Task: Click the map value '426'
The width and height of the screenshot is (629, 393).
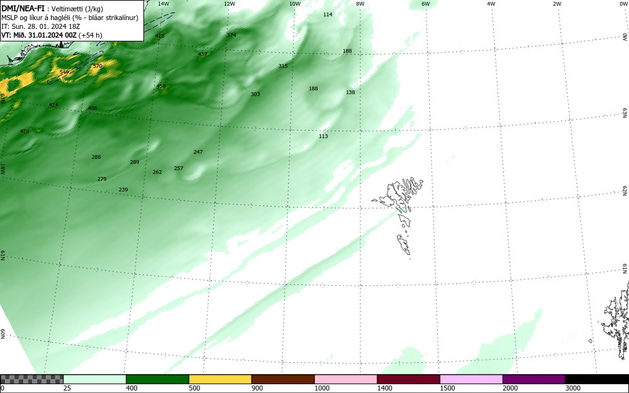Action: point(160,36)
